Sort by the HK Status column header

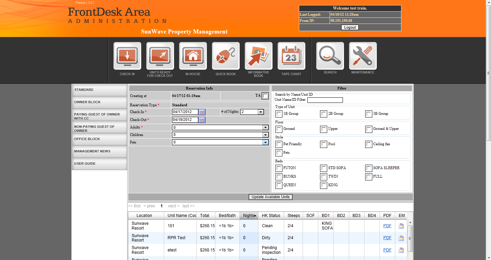click(271, 216)
